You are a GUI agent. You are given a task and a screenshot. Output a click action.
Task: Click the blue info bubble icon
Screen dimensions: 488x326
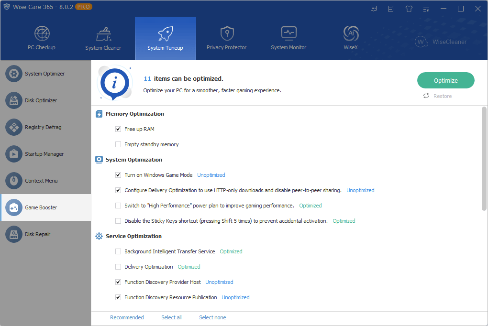(x=114, y=83)
